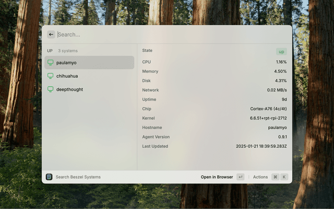
Task: Click the Chip value Cortex-A76
Action: (x=268, y=109)
